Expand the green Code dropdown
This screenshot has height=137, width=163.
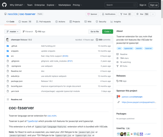(x=108, y=31)
